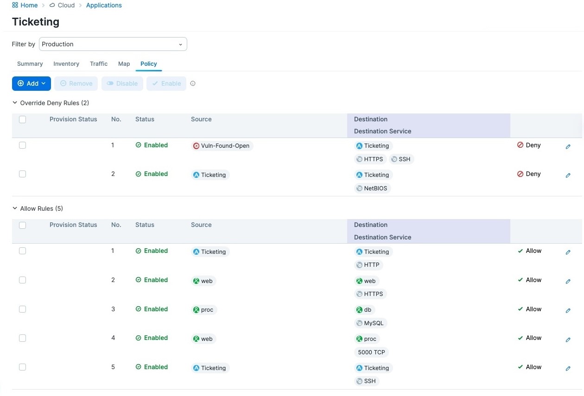Edit Allow rule 4 pencil icon

[x=568, y=339]
